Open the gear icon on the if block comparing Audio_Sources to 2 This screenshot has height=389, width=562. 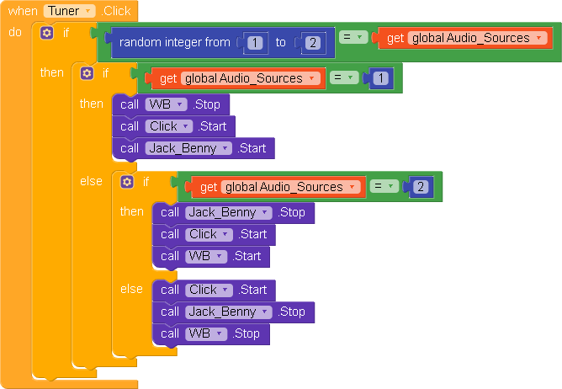pos(127,182)
